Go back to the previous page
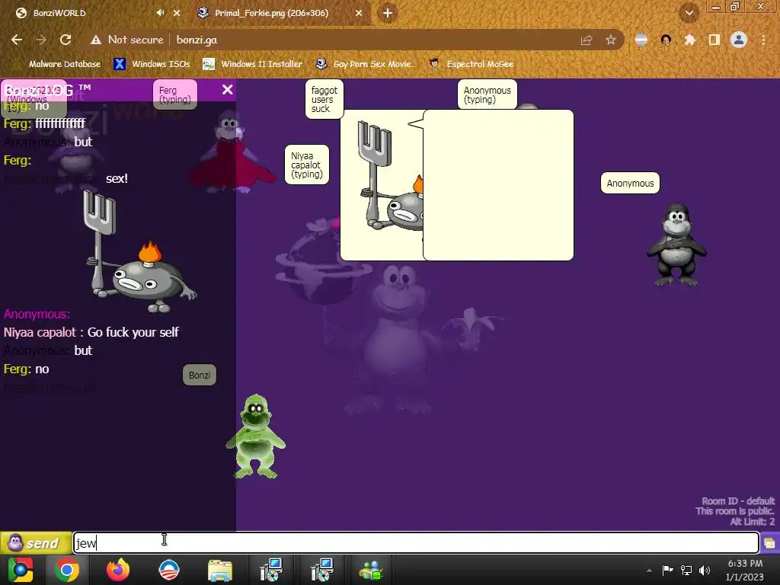The height and width of the screenshot is (585, 780). pyautogui.click(x=17, y=40)
